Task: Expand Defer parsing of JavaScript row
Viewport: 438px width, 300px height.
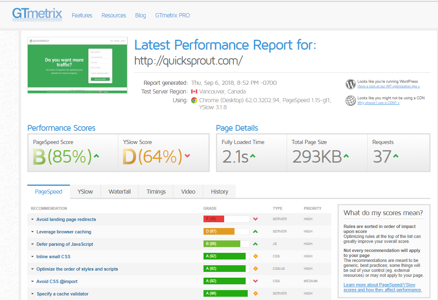Action: pos(32,244)
